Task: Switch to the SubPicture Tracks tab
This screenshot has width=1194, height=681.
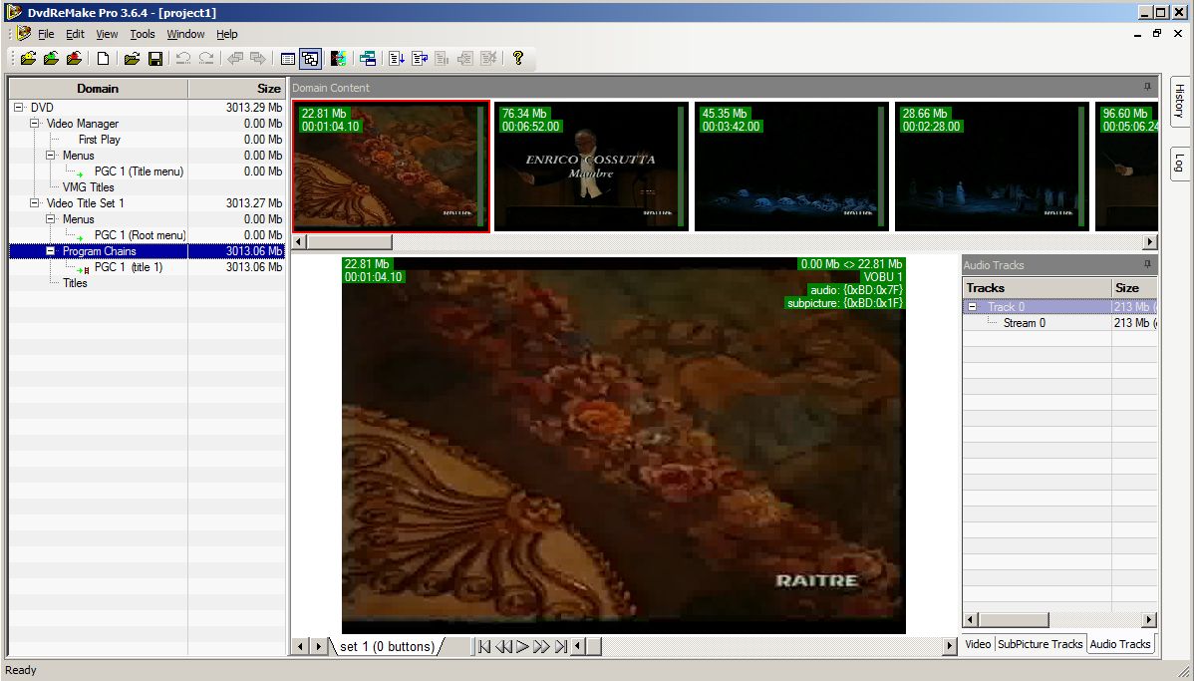Action: (1040, 644)
